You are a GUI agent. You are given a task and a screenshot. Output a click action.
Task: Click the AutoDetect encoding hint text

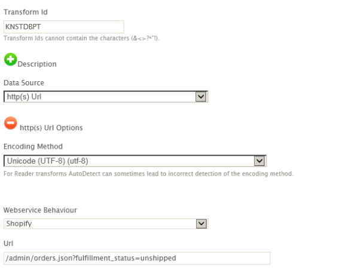(x=148, y=174)
